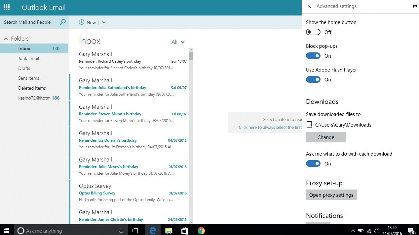Click the Downloads path C:\Users\Gary\Downloads

(x=343, y=125)
